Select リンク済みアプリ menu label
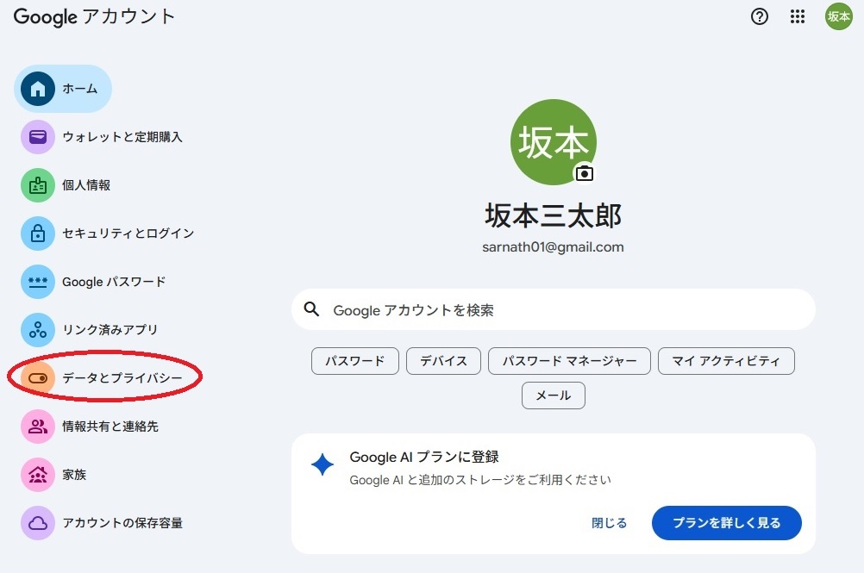 [x=110, y=330]
